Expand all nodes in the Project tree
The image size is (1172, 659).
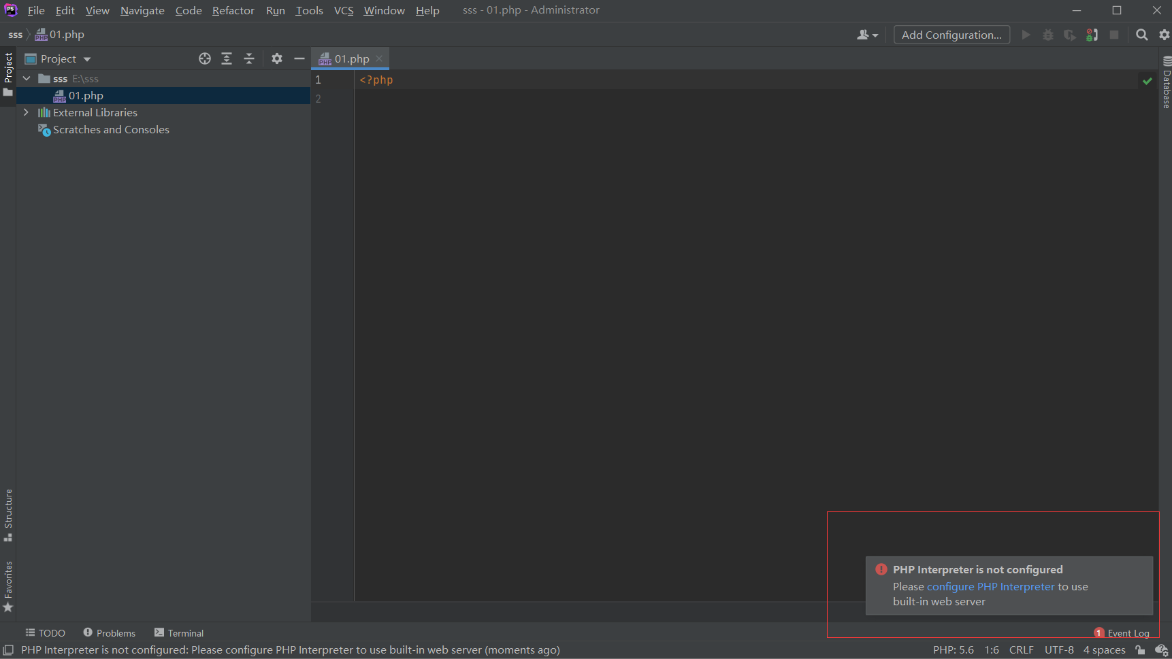227,58
